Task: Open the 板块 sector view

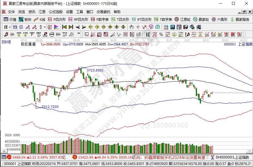Action: pos(25,19)
